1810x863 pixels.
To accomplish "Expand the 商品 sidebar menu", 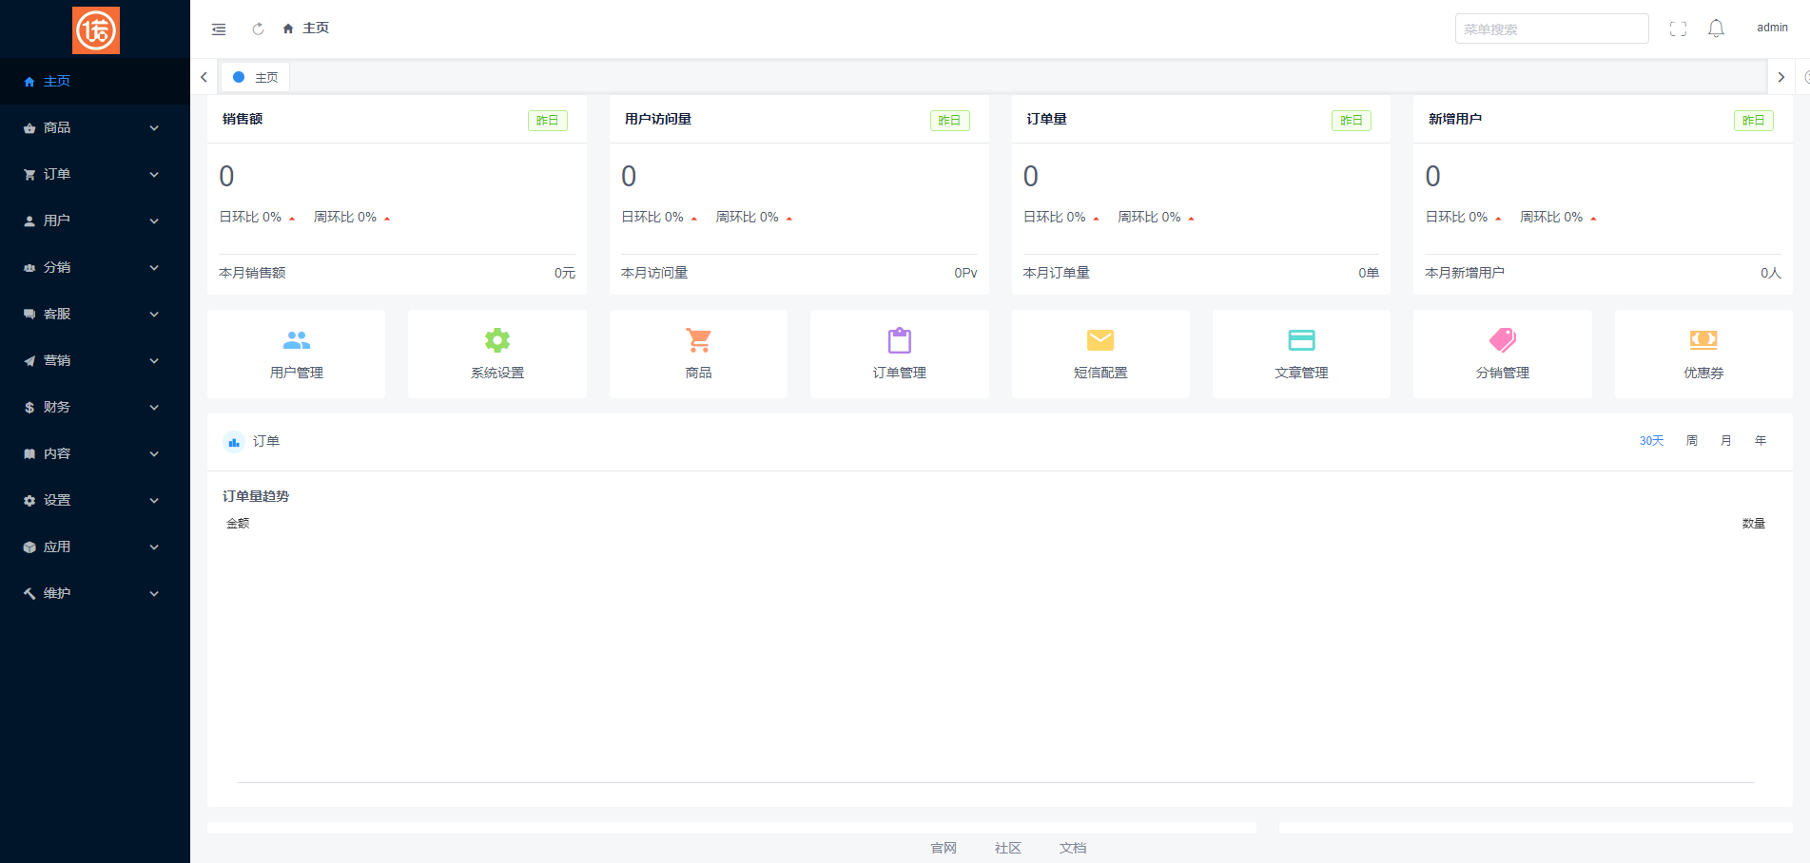I will 90,127.
